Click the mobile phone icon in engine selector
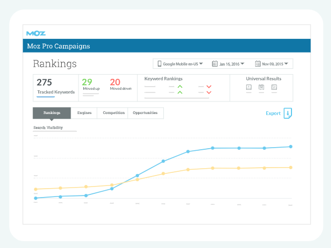 pos(158,64)
